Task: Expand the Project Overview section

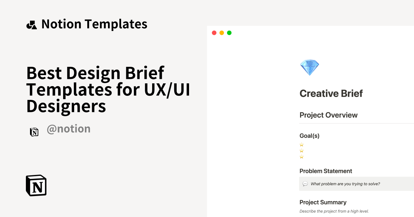Action: point(328,115)
